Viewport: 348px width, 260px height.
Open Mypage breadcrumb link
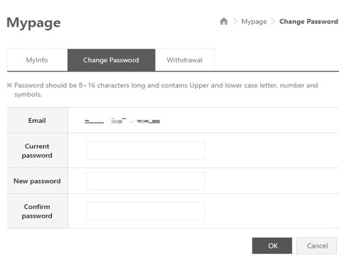pos(254,22)
